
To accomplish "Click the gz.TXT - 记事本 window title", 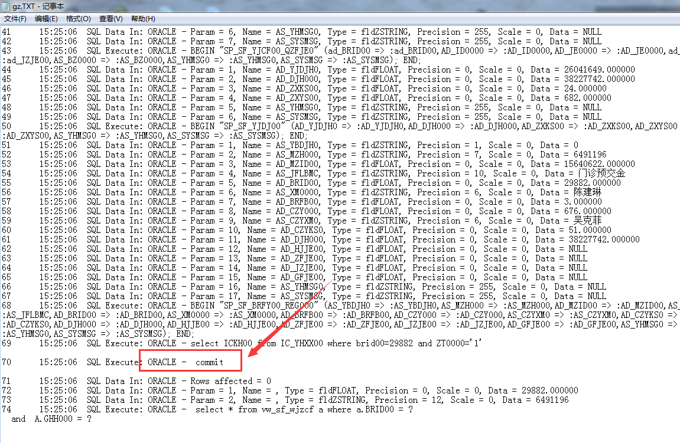I will coord(38,6).
